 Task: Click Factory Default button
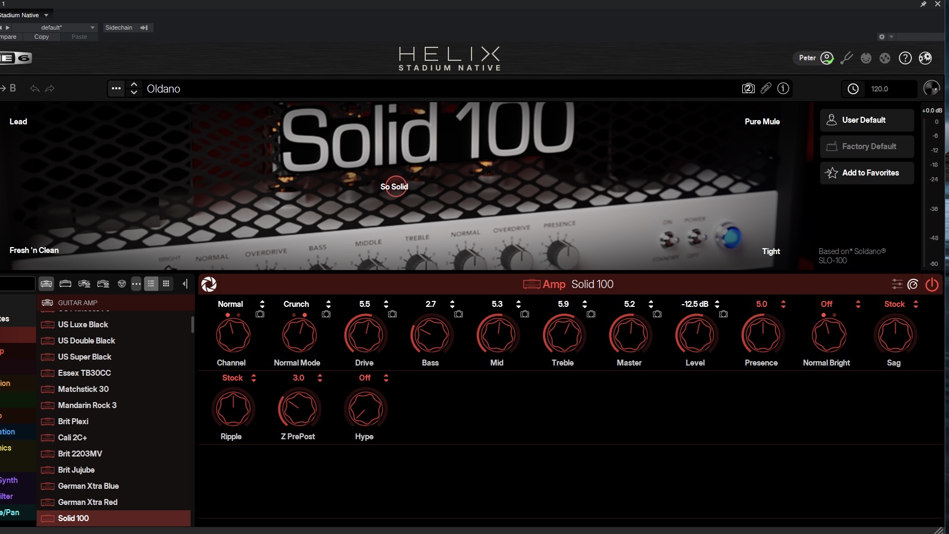click(x=867, y=146)
